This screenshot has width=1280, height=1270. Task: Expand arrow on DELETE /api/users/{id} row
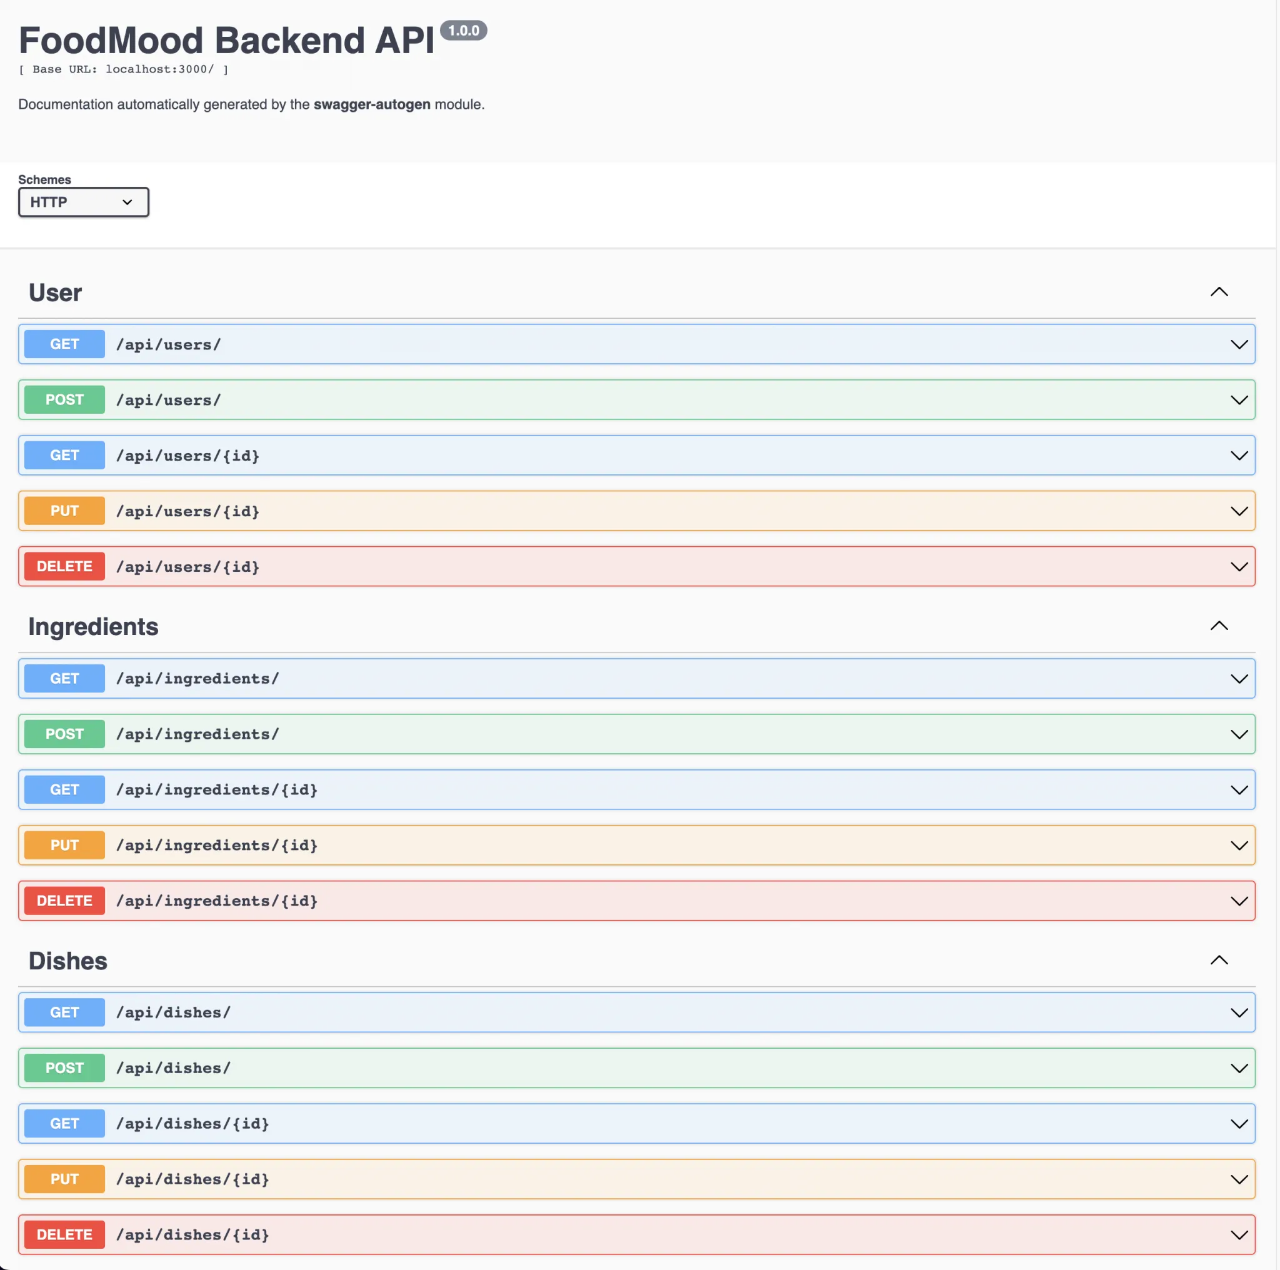(1238, 567)
